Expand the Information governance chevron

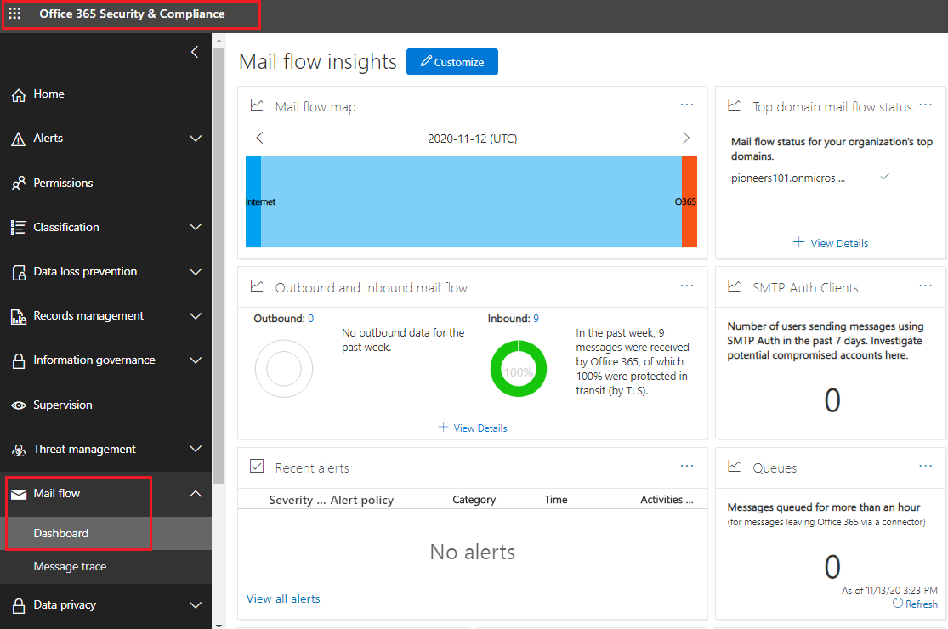[196, 360]
